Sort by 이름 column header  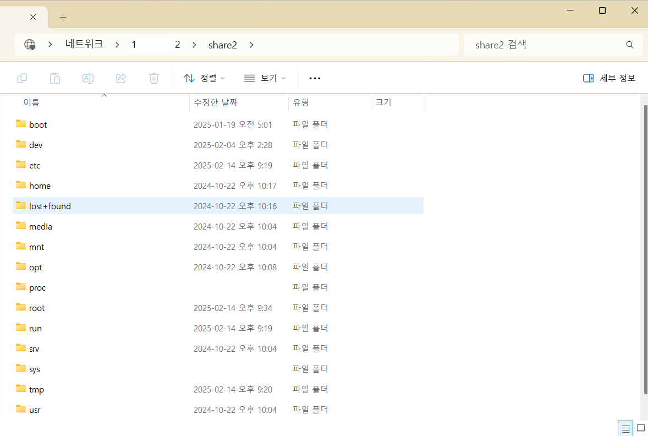click(x=31, y=102)
